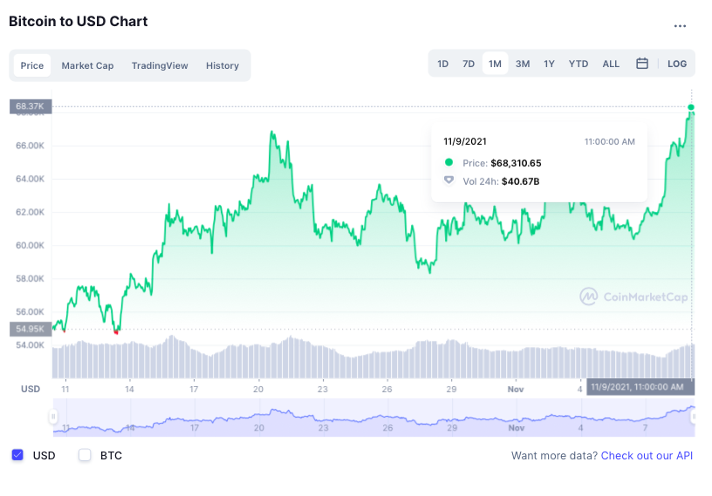Viewport: 712px width, 496px height.
Task: Select the History tab
Action: (222, 65)
